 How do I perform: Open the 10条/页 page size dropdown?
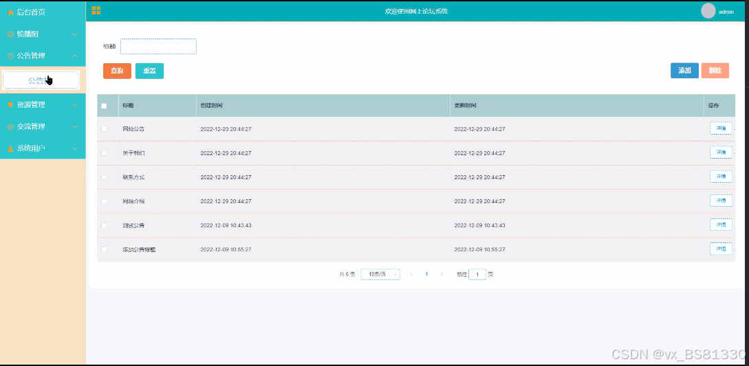[x=380, y=275]
